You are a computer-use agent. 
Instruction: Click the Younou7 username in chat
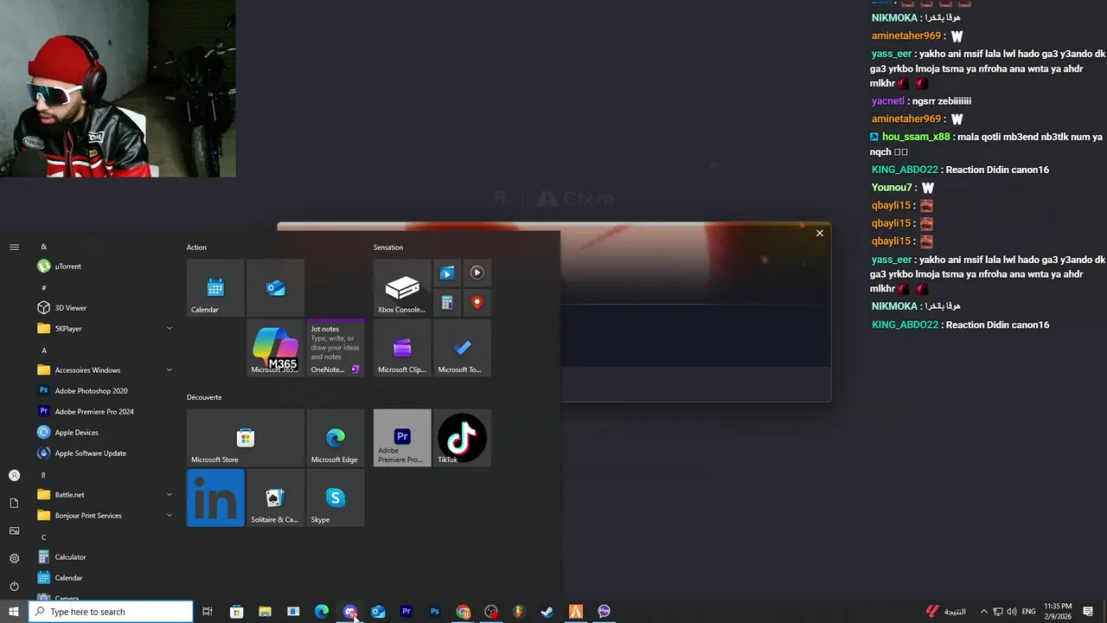click(x=892, y=188)
